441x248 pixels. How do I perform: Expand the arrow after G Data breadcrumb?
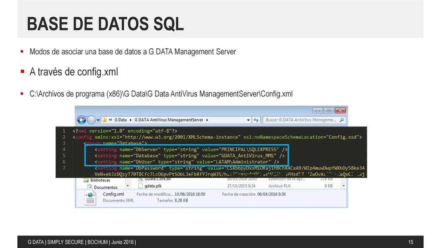(x=130, y=120)
